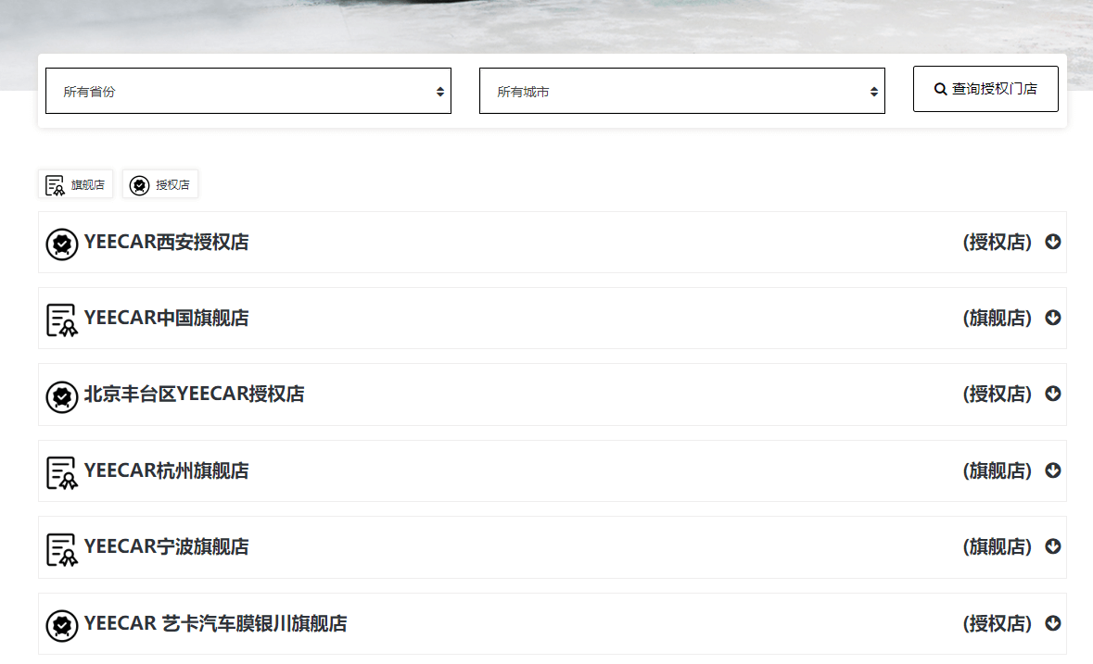Expand YEECAR西安授权店 with down-arrow icon
1093x664 pixels.
point(1052,242)
